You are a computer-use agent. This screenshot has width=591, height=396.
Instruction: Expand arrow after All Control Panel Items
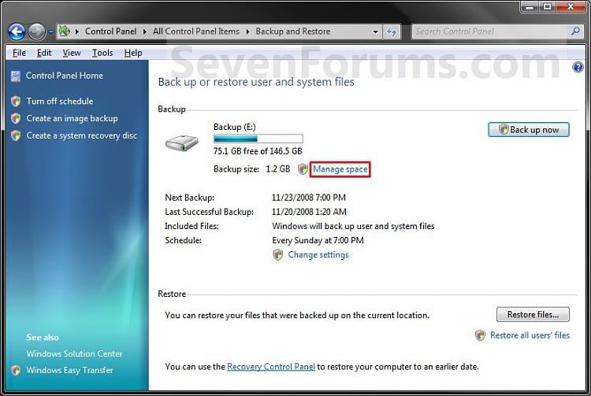coord(247,31)
